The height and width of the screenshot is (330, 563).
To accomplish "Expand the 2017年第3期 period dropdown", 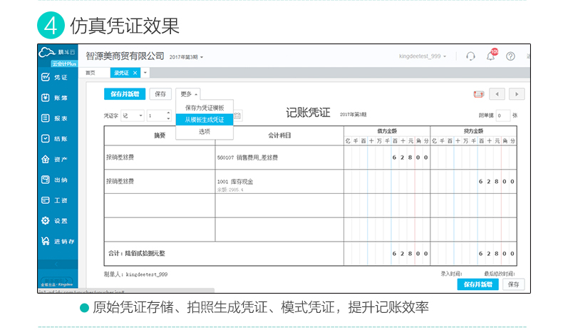I will point(187,56).
